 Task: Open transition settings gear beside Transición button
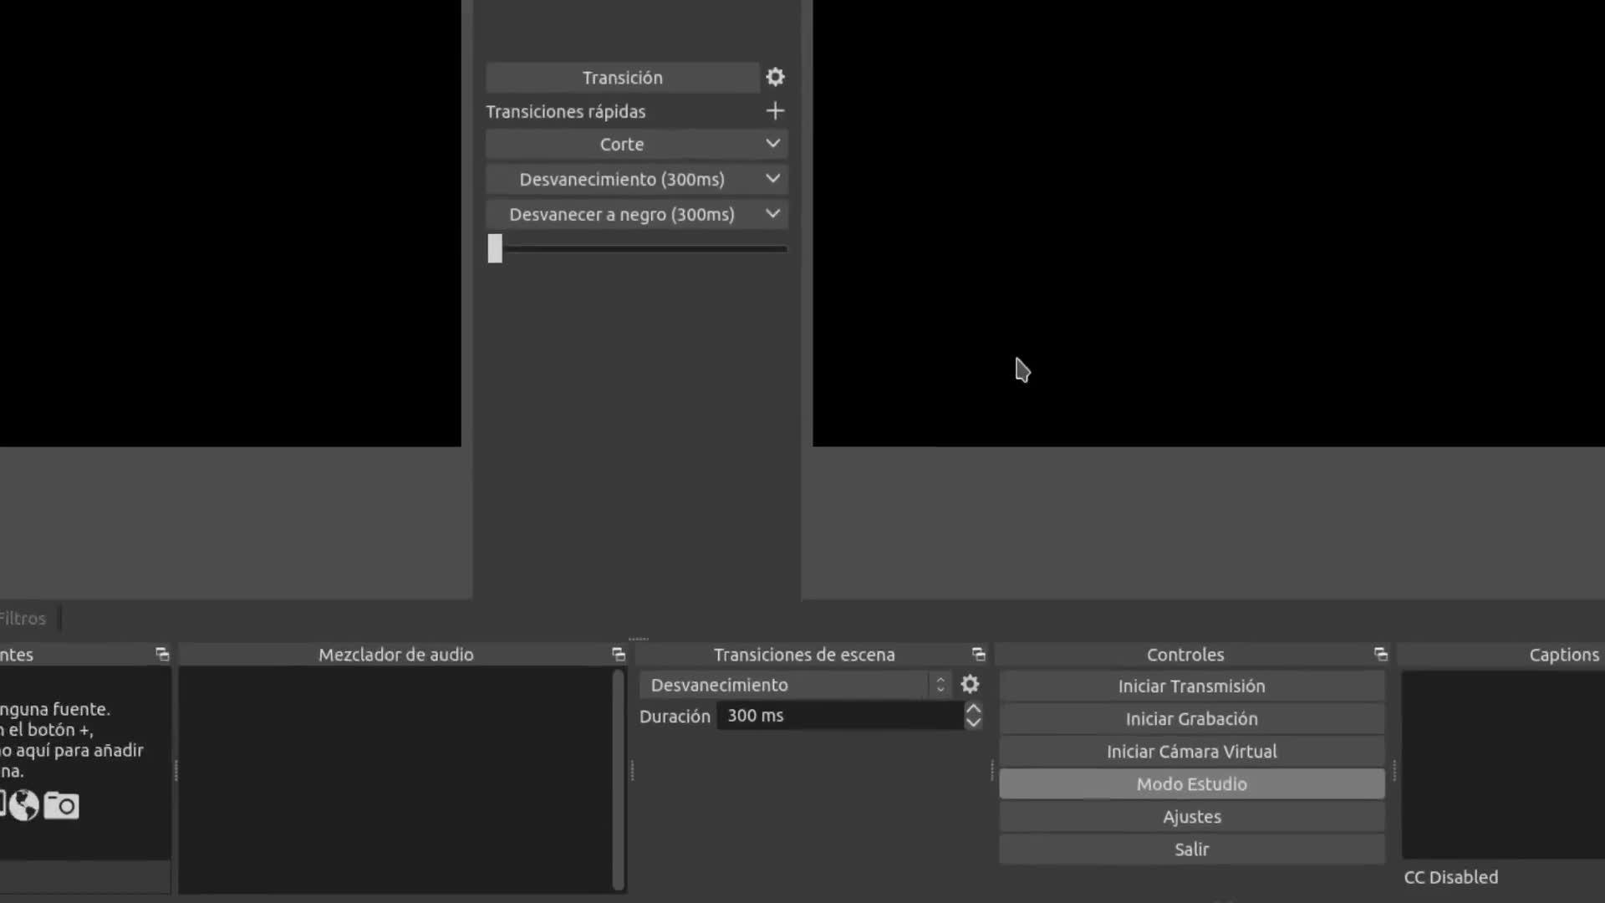tap(775, 77)
